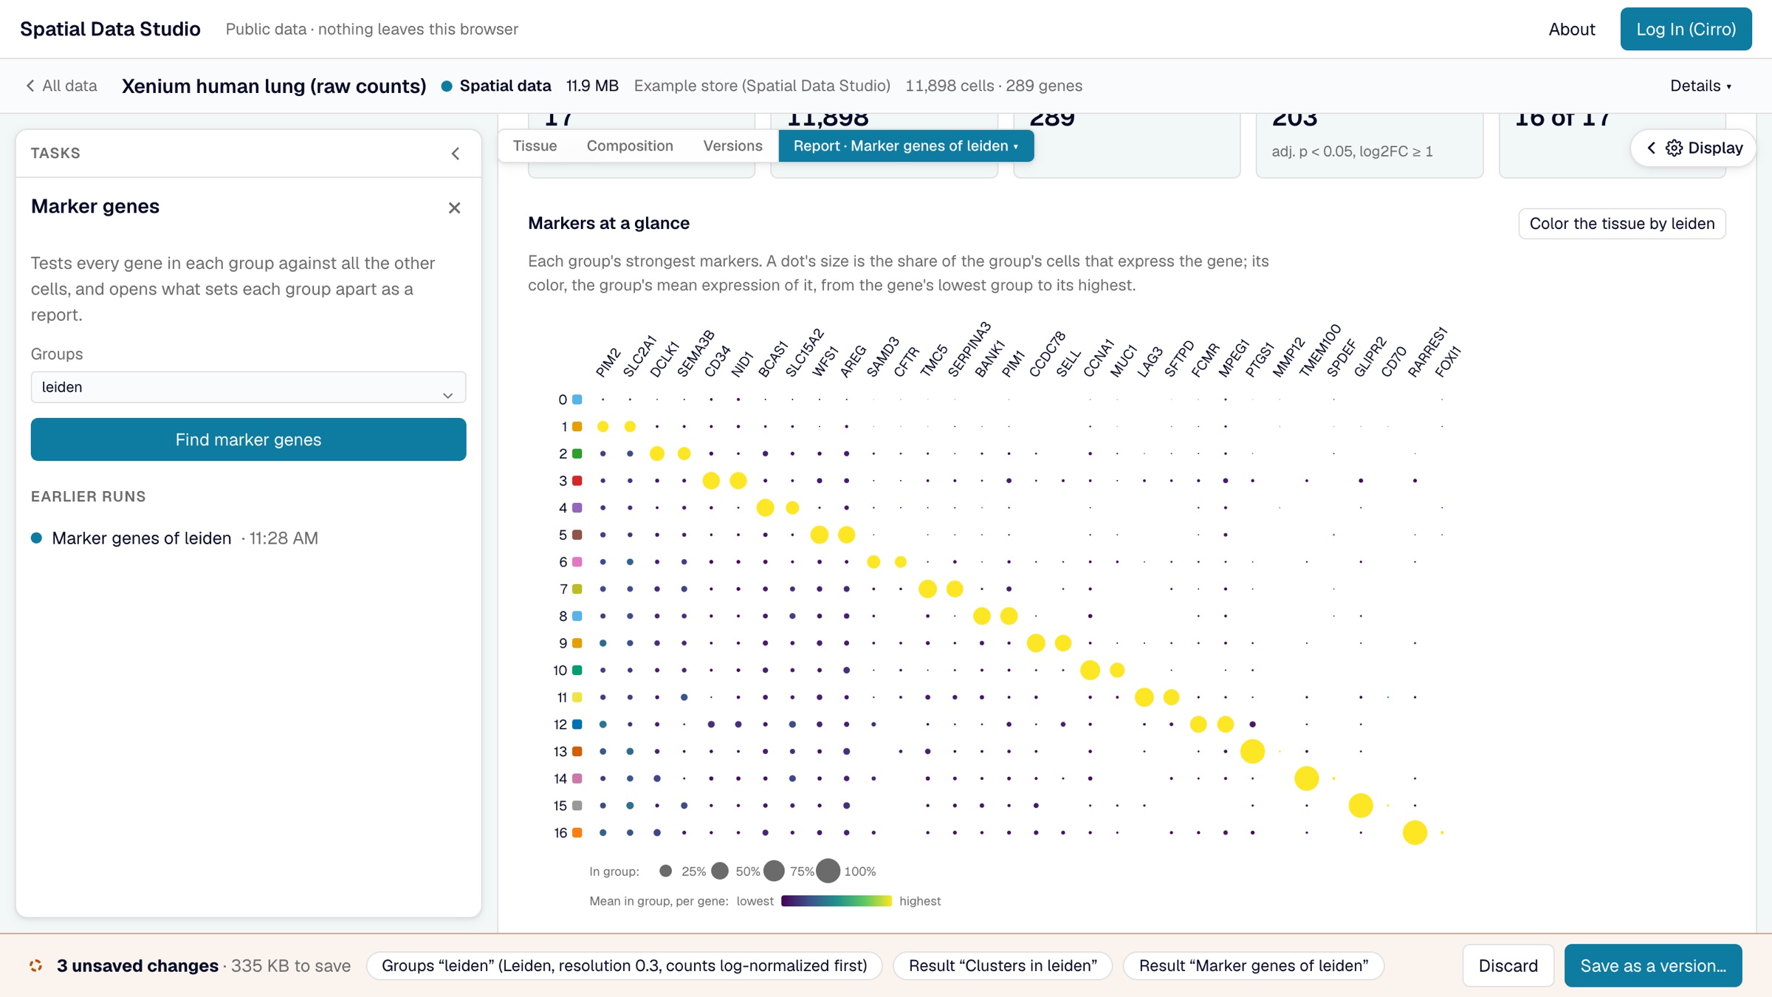
Task: Discard the unsaved changes
Action: click(x=1508, y=965)
